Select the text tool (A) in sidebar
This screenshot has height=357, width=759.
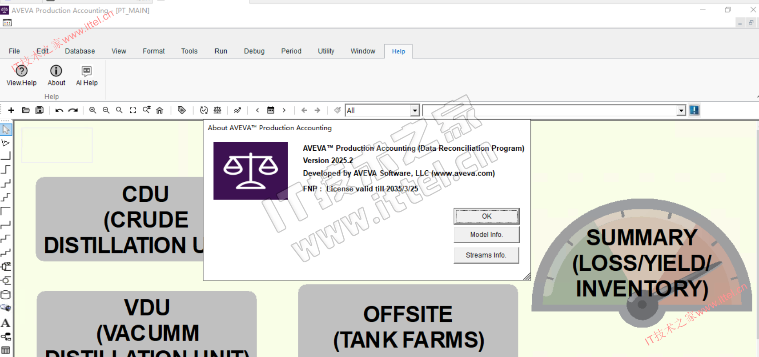(x=6, y=323)
